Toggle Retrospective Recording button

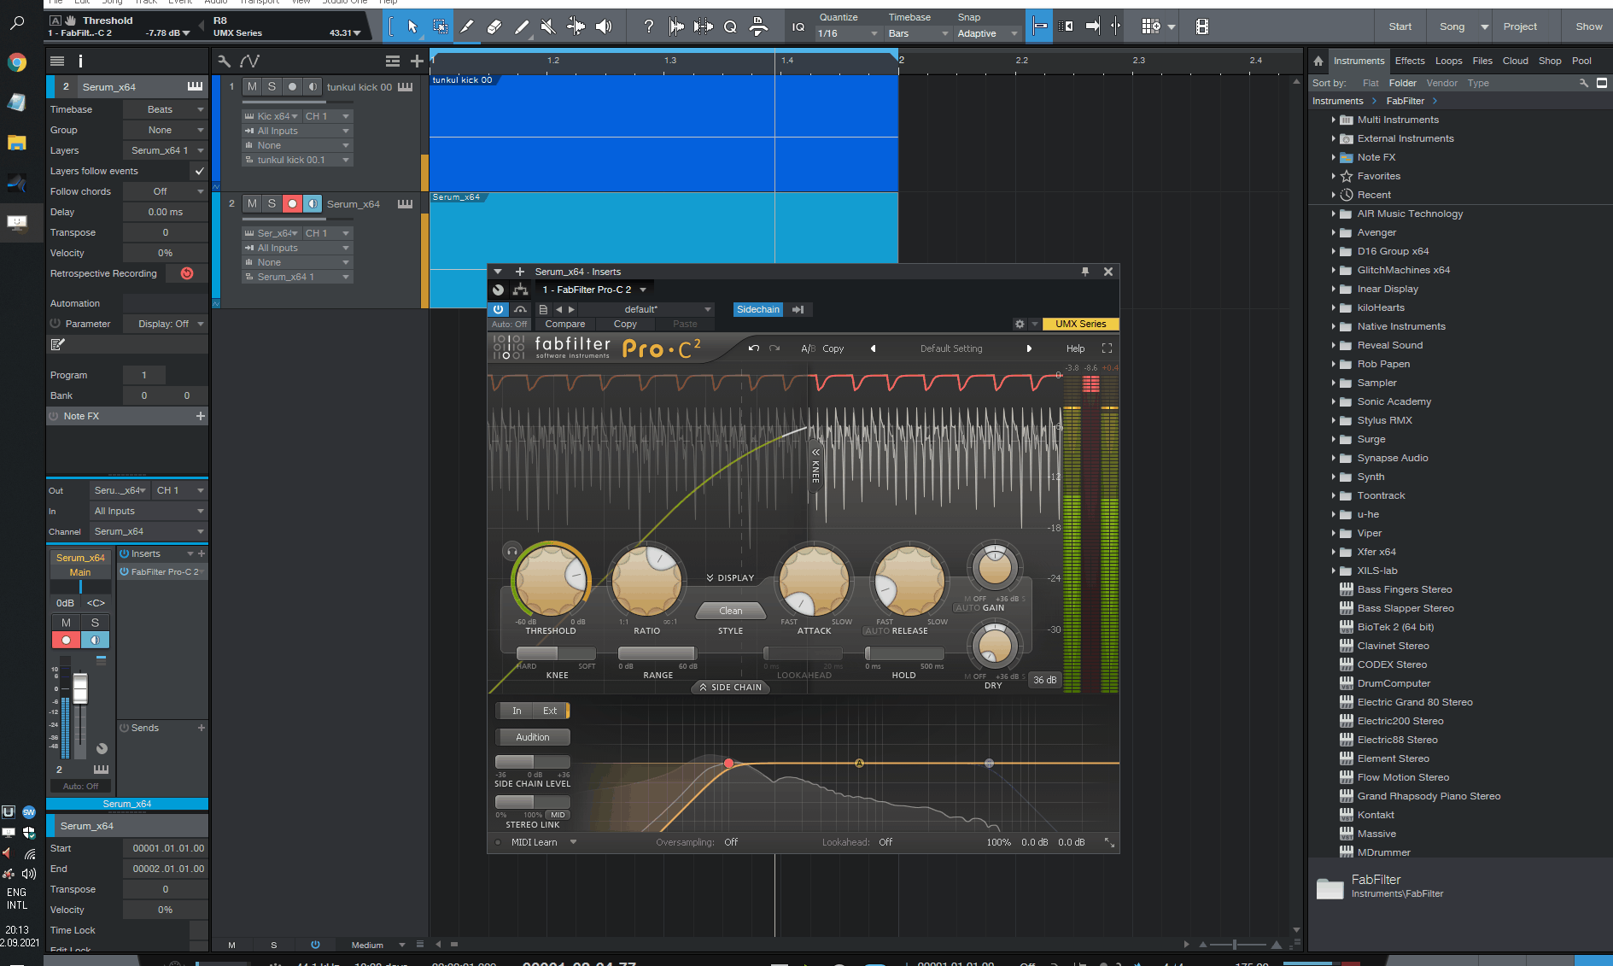pos(187,273)
